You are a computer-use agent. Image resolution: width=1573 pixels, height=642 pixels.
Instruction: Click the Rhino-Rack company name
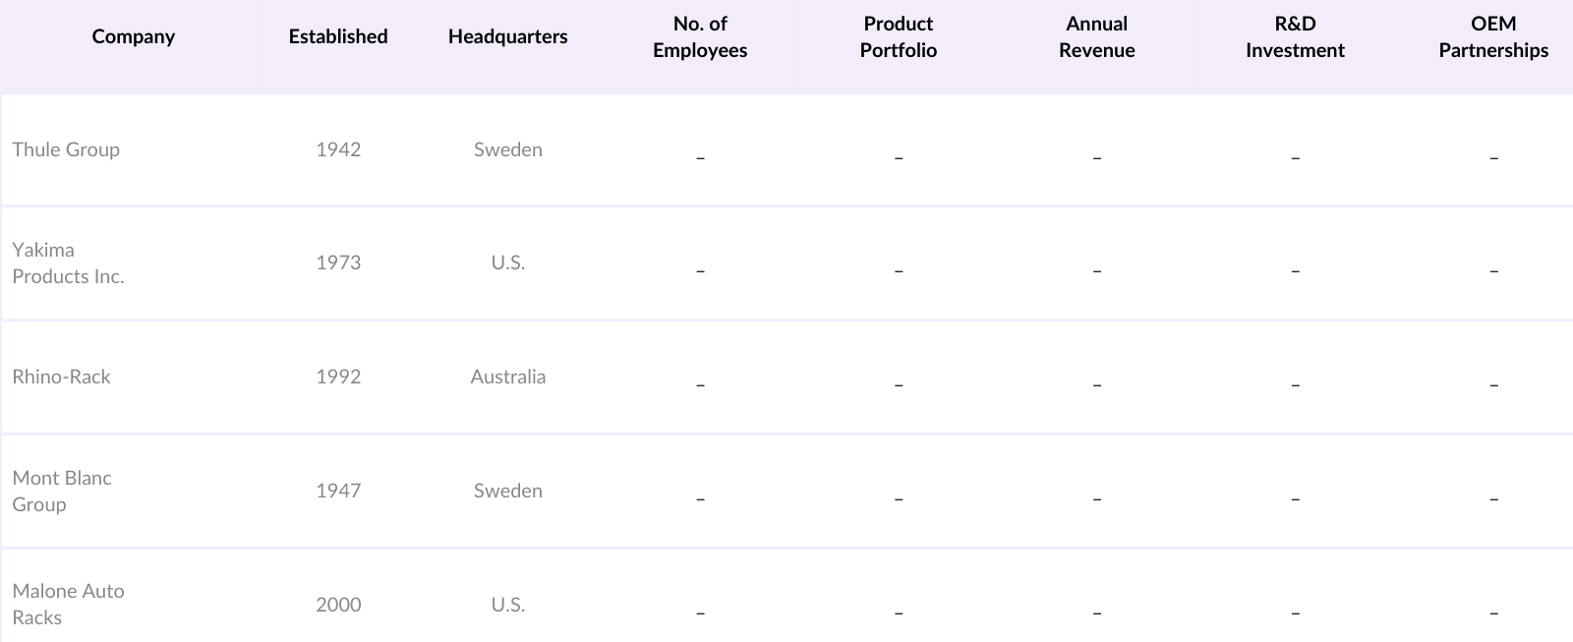[x=61, y=377]
